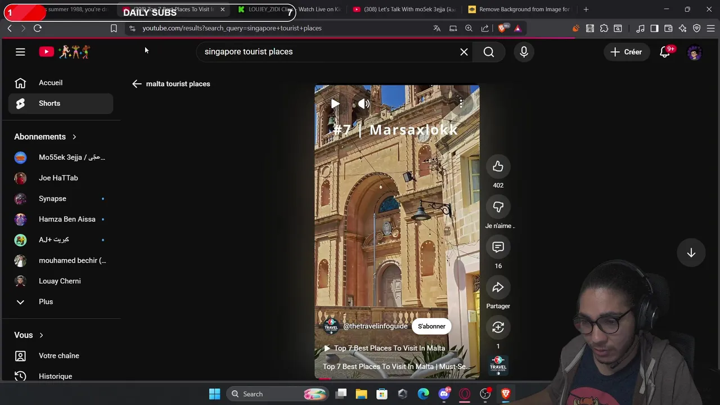Image resolution: width=720 pixels, height=405 pixels.
Task: Open Votre chaîne
Action: pos(61,355)
